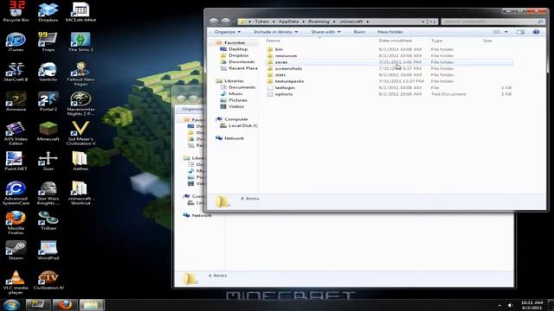Select the Civilization IV desktop icon
Viewport: 554px width, 311px height.
click(48, 280)
